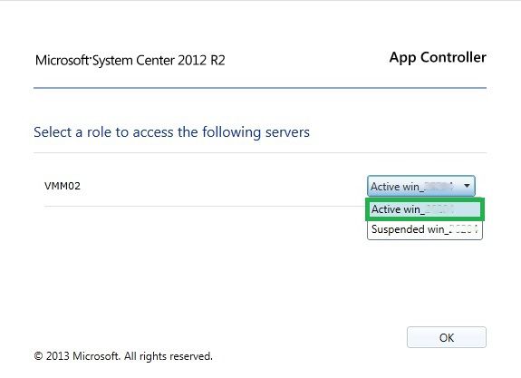This screenshot has height=378, width=521.
Task: Click the word Controller in the header
Action: (x=453, y=57)
